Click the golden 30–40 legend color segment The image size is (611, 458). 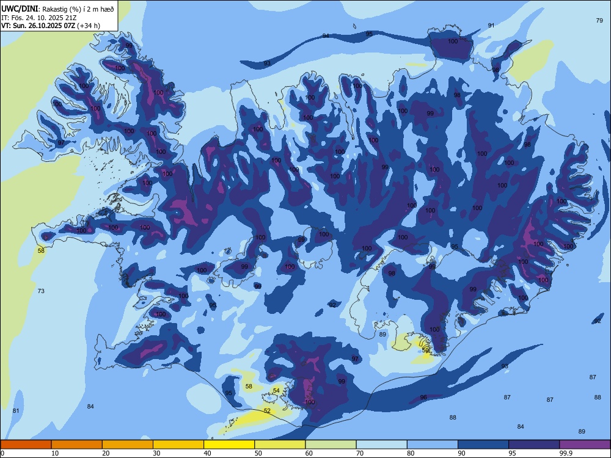point(178,445)
